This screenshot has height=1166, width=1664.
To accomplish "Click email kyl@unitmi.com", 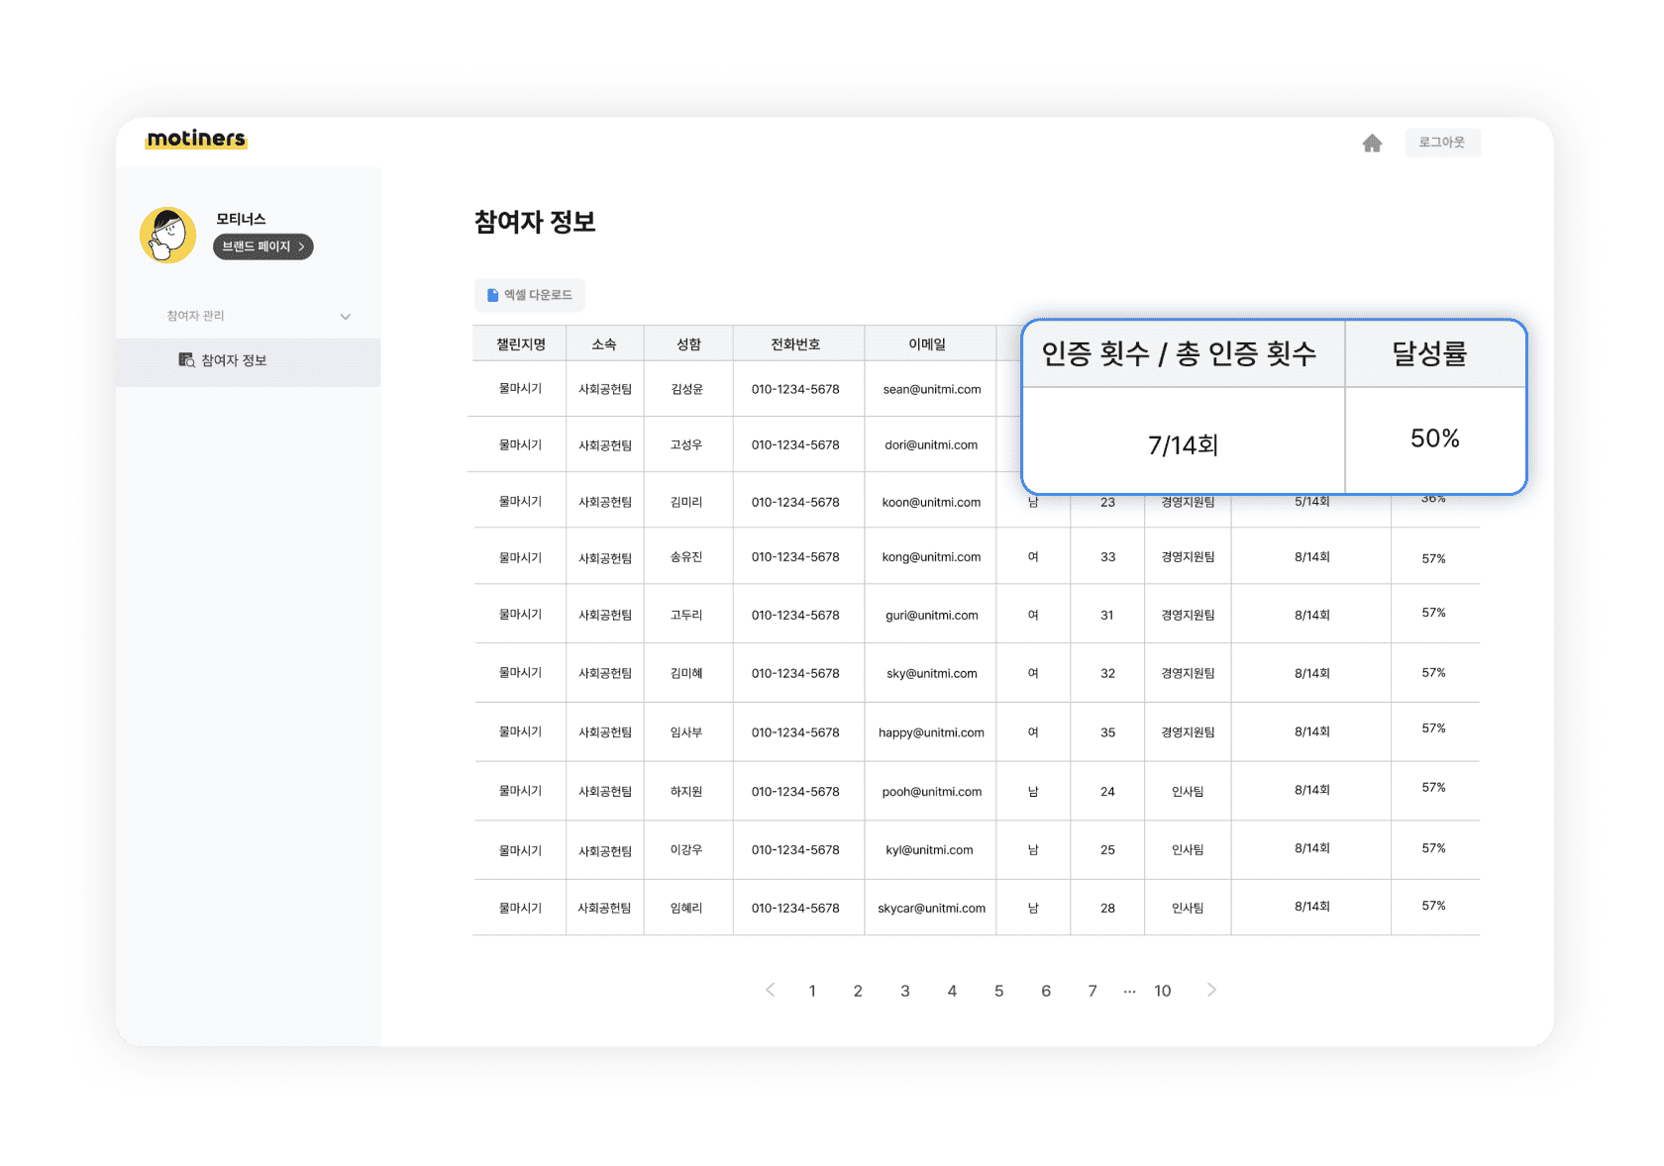I will click(x=929, y=850).
